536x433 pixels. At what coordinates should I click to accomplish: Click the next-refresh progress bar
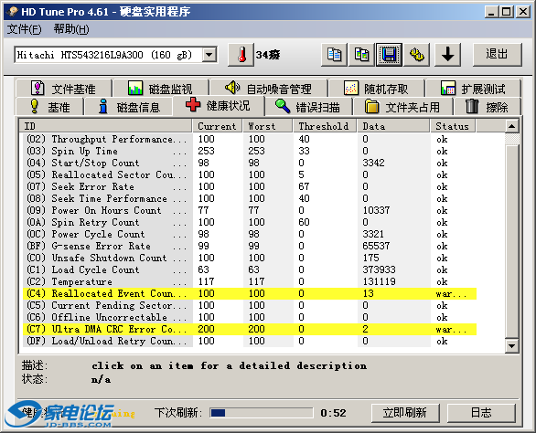click(x=262, y=413)
